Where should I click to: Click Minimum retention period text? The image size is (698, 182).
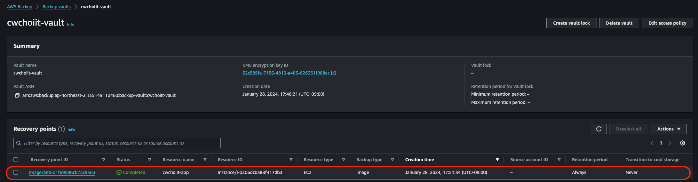(500, 94)
